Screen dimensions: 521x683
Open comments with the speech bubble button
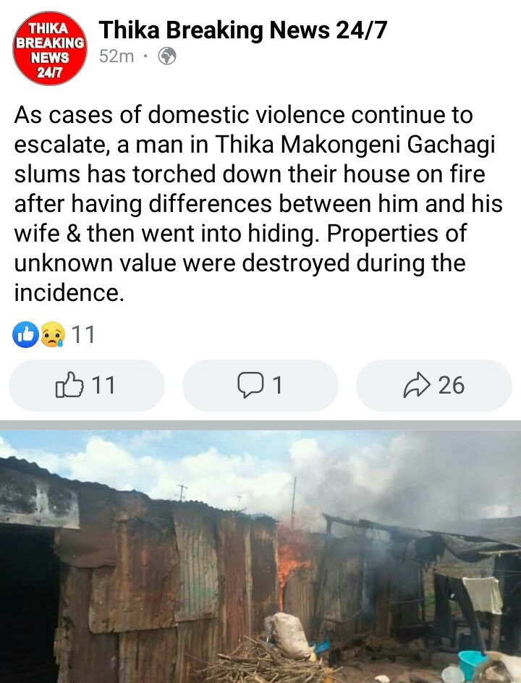click(x=260, y=386)
